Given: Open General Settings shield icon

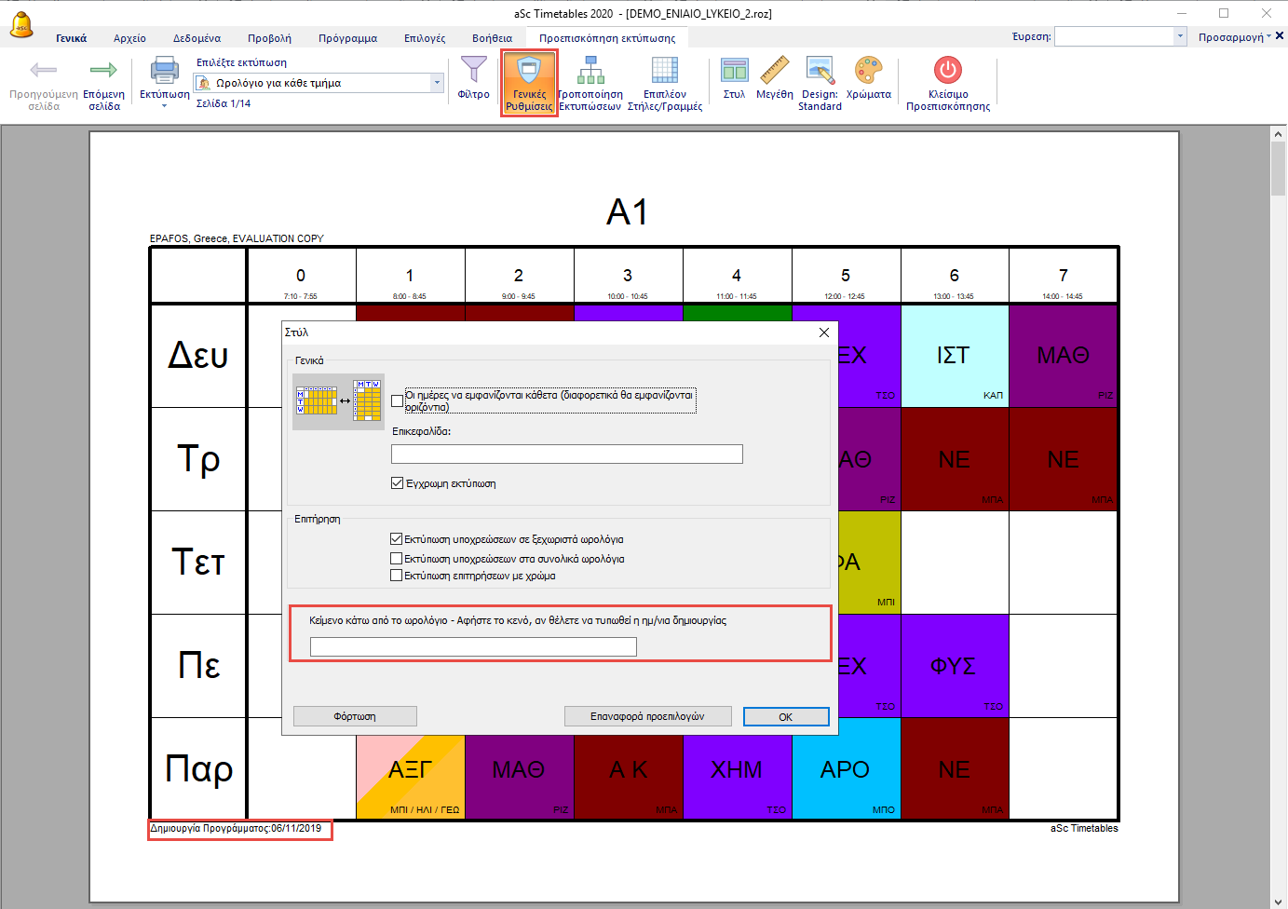Looking at the screenshot, I should point(529,71).
